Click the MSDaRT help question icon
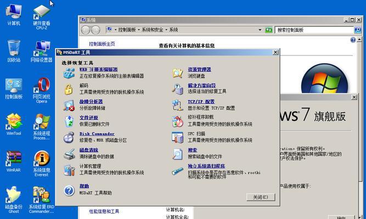The image size is (366, 219). tap(69, 191)
